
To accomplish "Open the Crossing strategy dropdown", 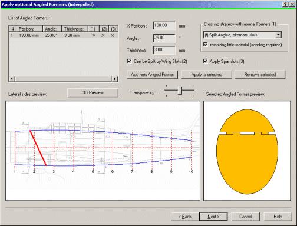I will point(278,35).
